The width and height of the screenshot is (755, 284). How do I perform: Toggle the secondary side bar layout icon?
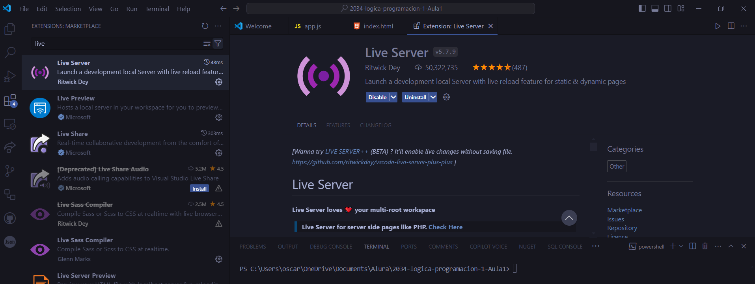(x=668, y=8)
